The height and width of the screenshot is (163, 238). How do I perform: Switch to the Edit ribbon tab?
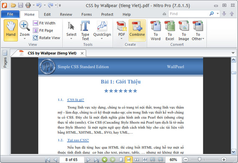coord(47,15)
